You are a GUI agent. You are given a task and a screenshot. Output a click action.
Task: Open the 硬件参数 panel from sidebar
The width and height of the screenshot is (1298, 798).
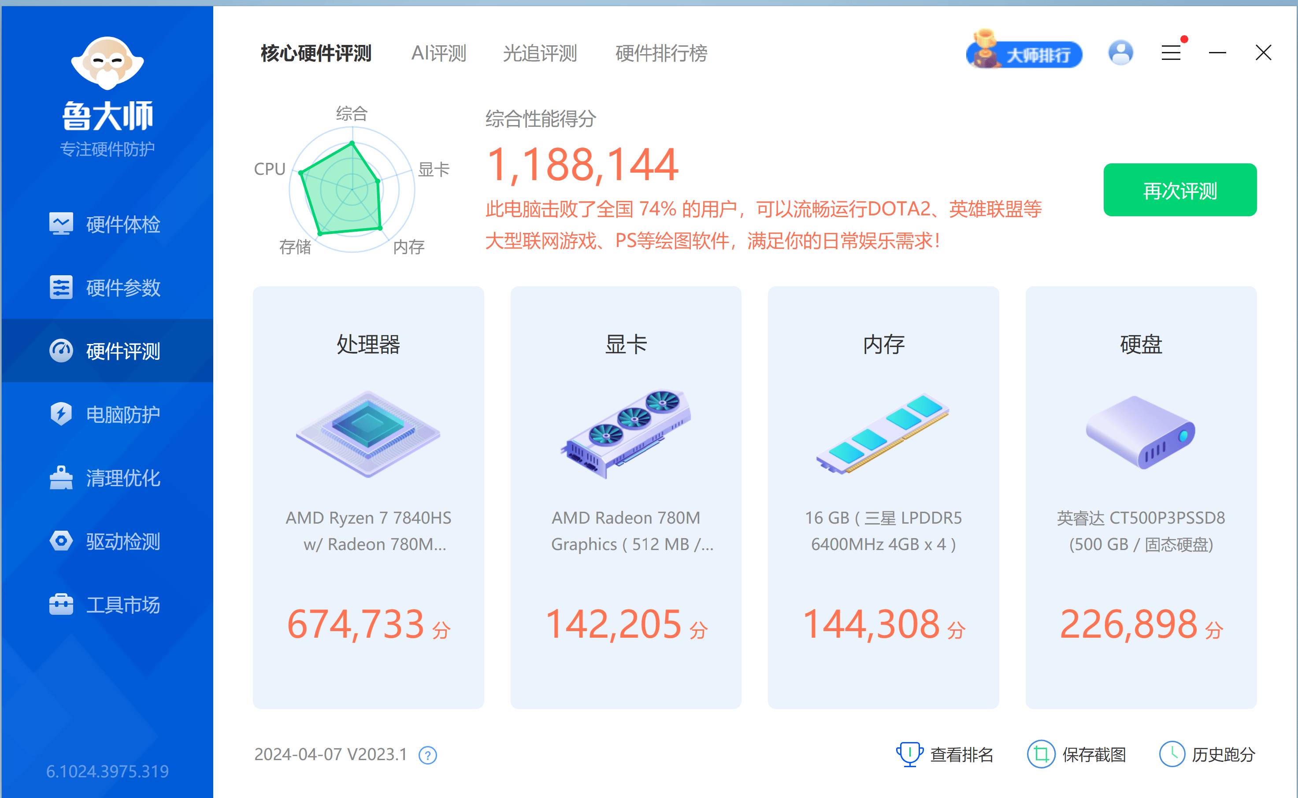coord(123,288)
